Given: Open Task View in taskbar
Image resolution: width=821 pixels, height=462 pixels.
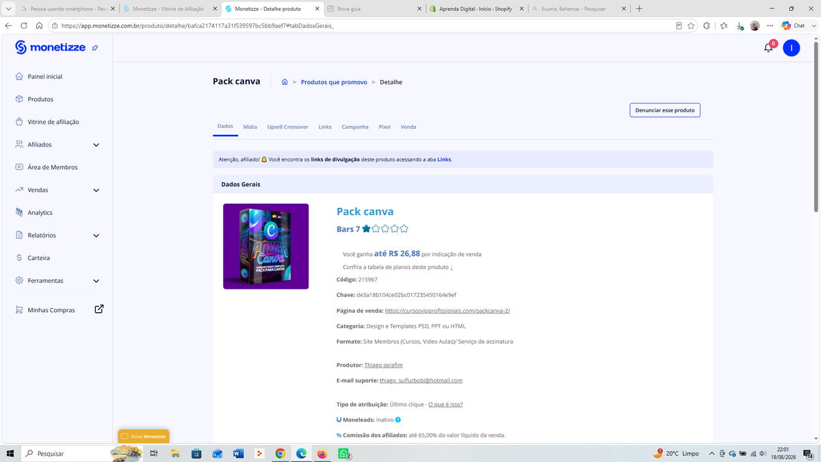Looking at the screenshot, I should pyautogui.click(x=154, y=453).
